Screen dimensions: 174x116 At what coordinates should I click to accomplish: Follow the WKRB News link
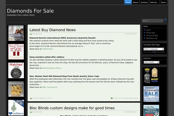click(48, 49)
